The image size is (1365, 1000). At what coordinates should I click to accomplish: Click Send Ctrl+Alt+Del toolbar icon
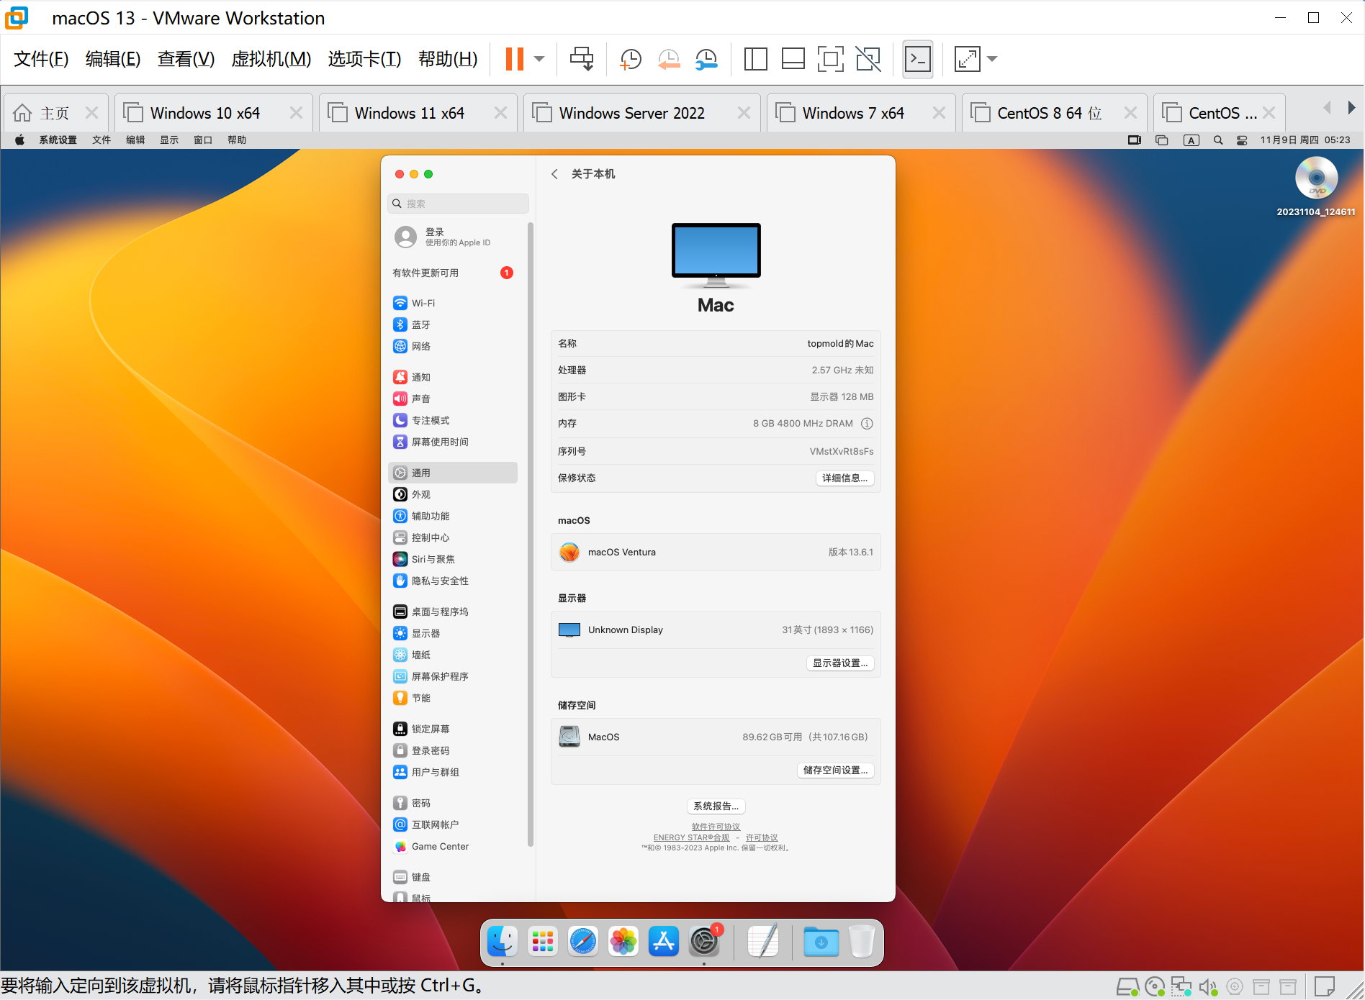(582, 59)
